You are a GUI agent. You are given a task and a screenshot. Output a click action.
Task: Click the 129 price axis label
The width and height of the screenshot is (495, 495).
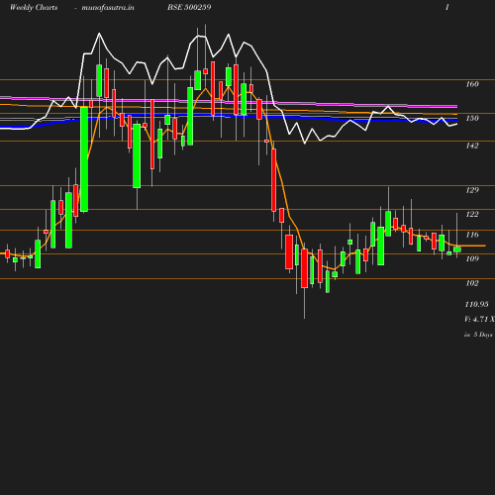coord(472,190)
